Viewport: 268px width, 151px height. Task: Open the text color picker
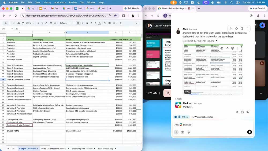pyautogui.click(x=100, y=23)
